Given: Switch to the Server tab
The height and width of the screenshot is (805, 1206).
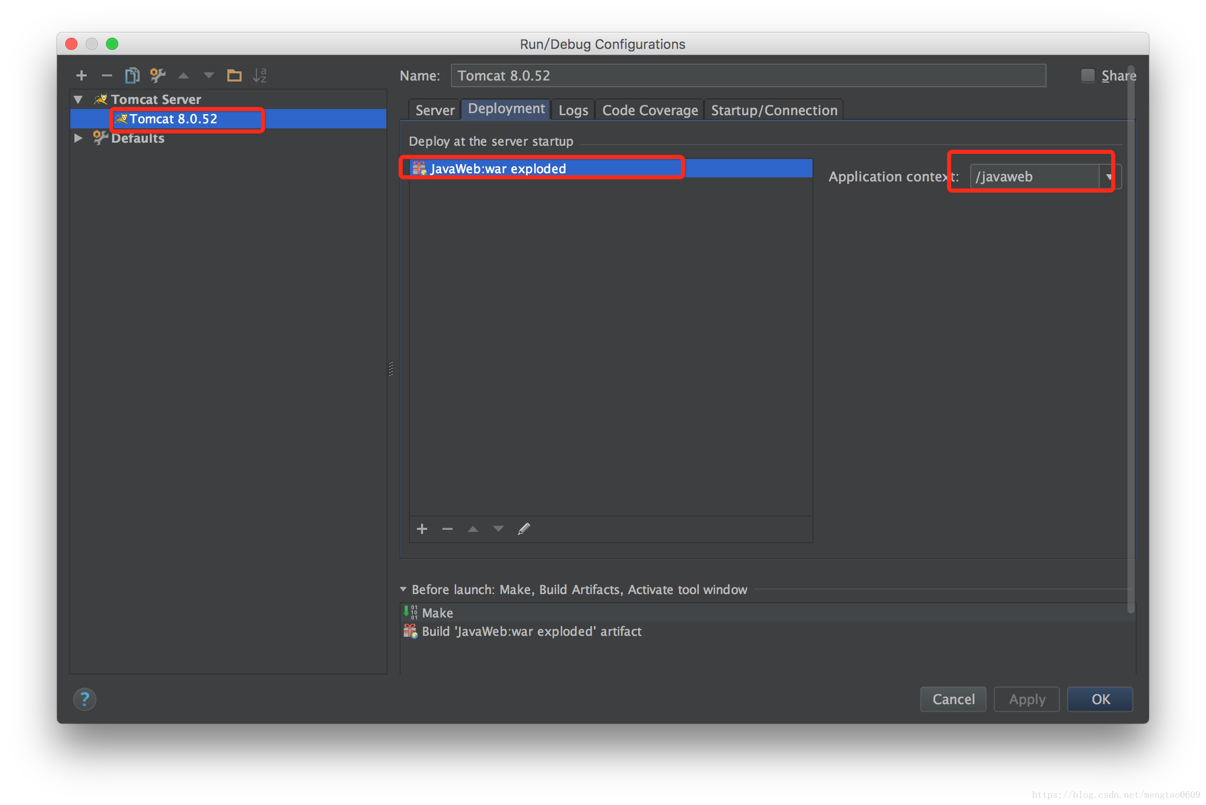Looking at the screenshot, I should click(434, 111).
